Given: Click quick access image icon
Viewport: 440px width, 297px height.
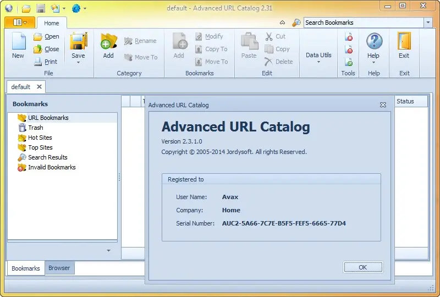Looking at the screenshot, I should pos(54,8).
